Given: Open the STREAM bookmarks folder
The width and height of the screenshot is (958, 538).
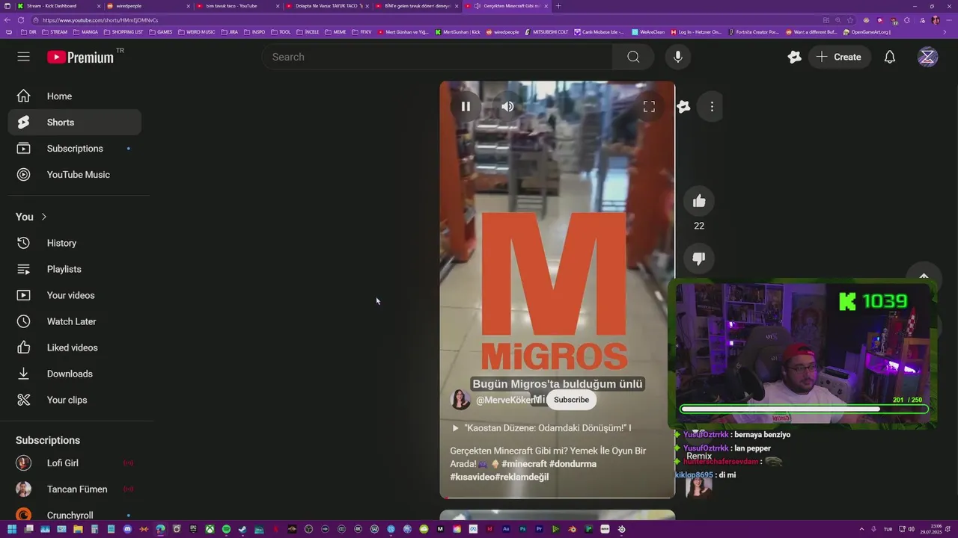Looking at the screenshot, I should click(55, 32).
